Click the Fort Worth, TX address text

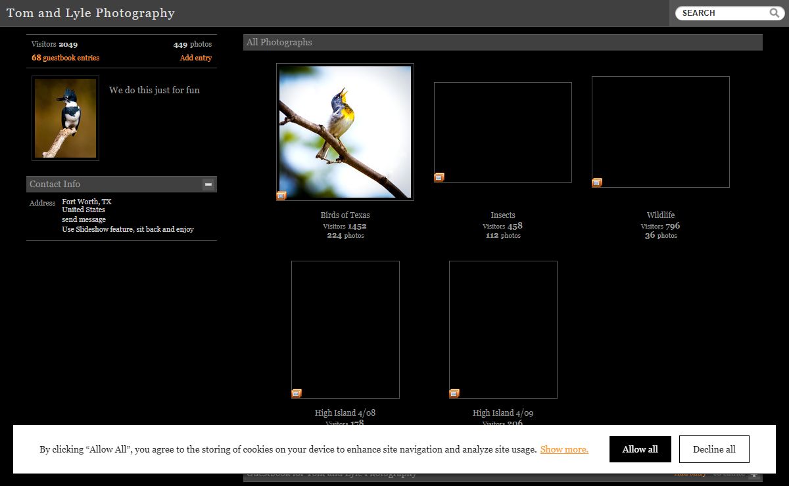click(87, 202)
